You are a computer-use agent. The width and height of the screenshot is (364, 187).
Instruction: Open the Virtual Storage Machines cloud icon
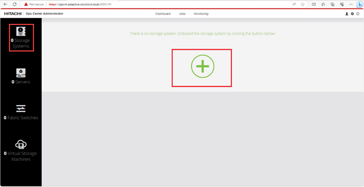[x=21, y=144]
